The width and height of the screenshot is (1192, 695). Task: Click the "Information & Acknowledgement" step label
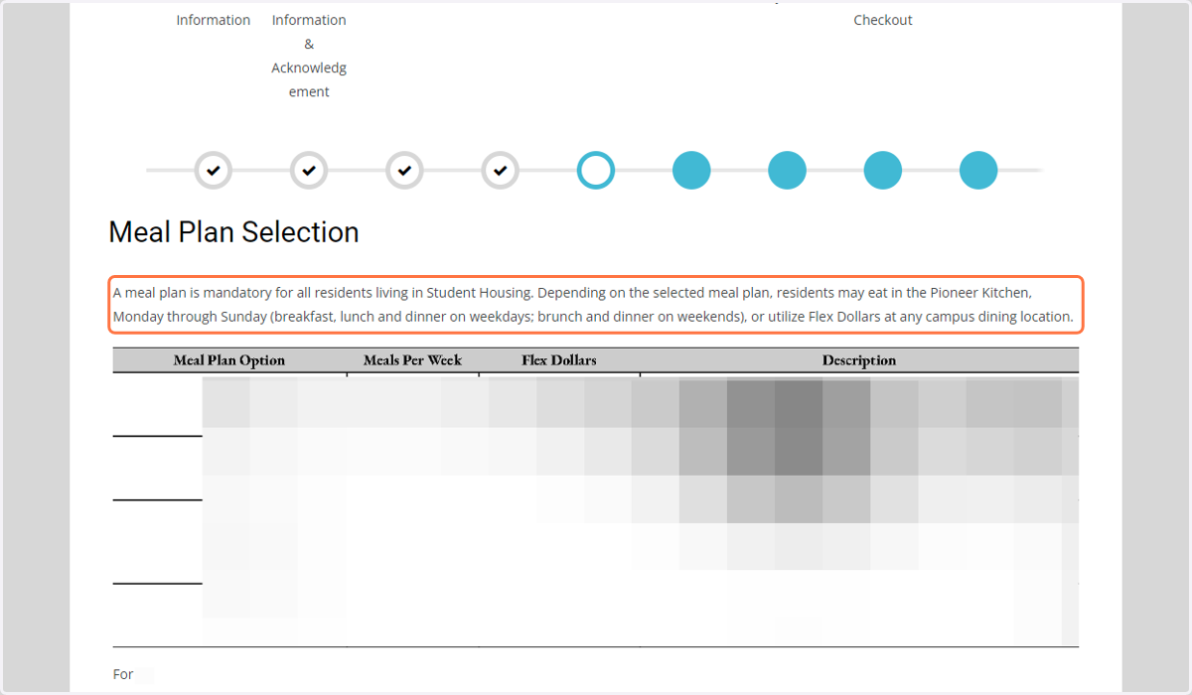(309, 56)
